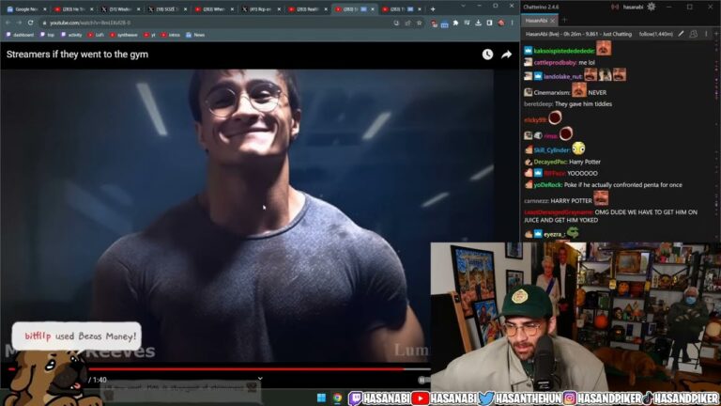Open the LoFi bookmark

[x=96, y=35]
